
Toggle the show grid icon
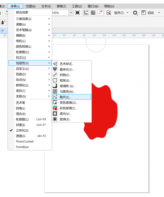point(93,13)
